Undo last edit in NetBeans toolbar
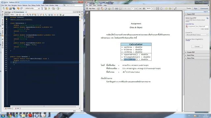The width and height of the screenshot is (211, 118). click(18, 9)
